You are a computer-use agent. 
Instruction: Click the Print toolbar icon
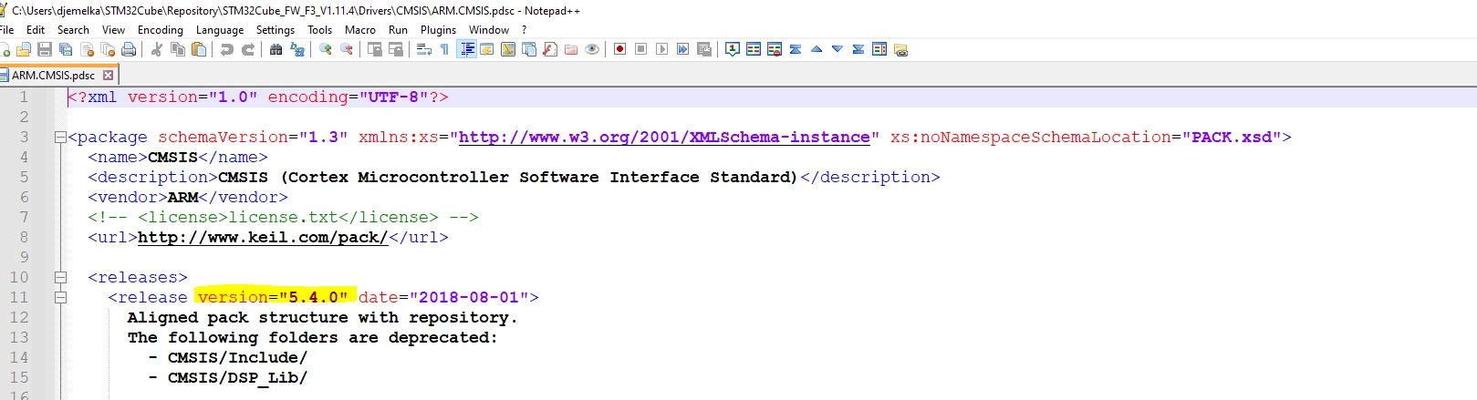click(129, 49)
